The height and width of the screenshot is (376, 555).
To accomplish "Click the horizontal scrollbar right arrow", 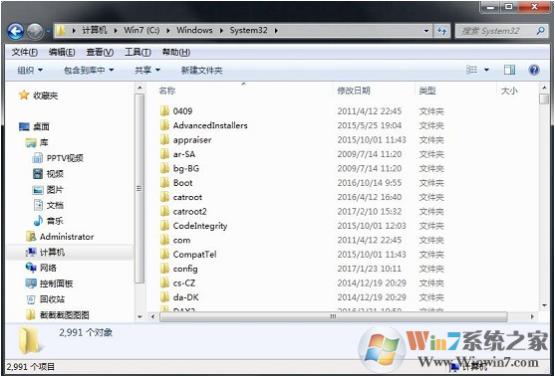I will 532,316.
